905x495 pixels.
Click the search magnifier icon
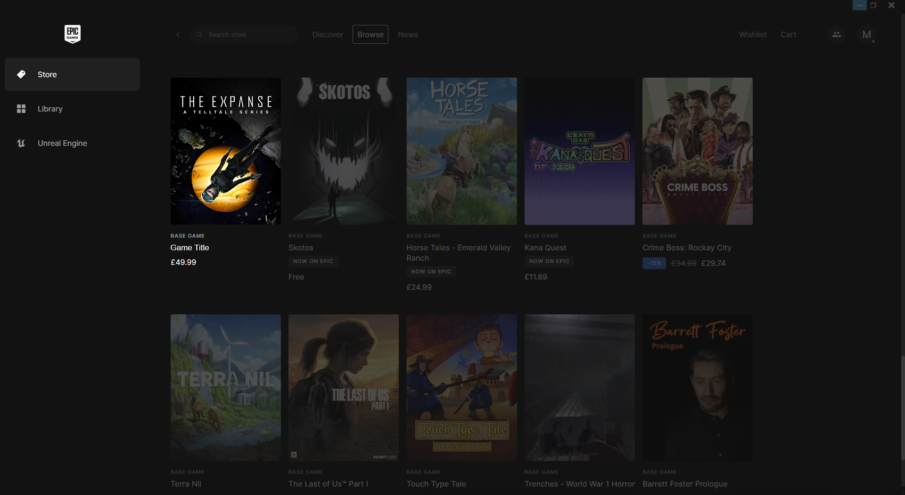coord(199,34)
